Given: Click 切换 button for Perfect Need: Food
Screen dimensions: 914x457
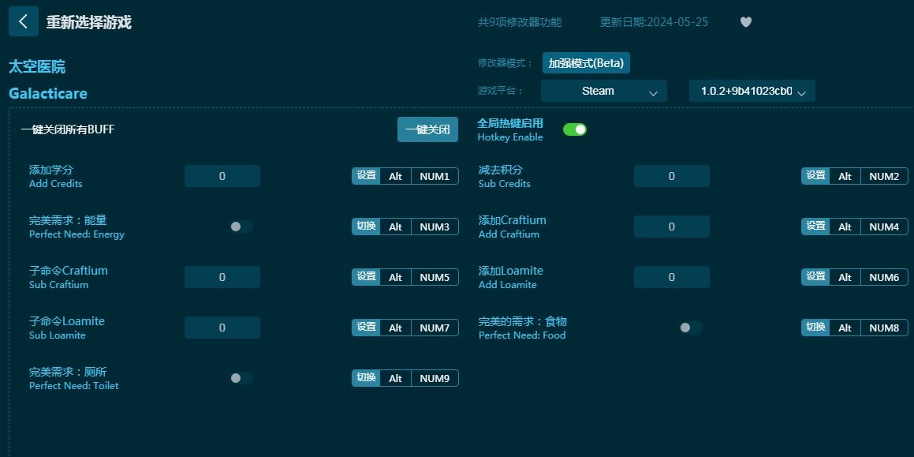Looking at the screenshot, I should point(815,328).
